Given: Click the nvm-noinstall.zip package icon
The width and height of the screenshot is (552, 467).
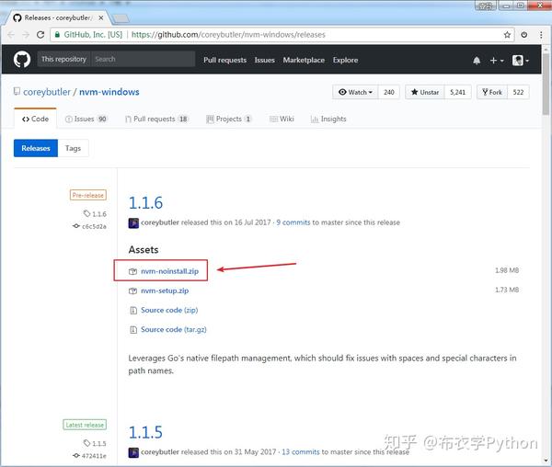Looking at the screenshot, I should 132,271.
